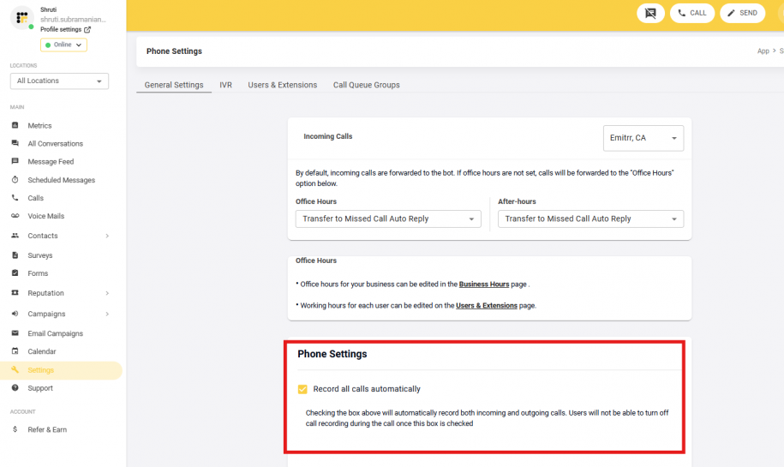Click the Metrics sidebar icon

[15, 125]
